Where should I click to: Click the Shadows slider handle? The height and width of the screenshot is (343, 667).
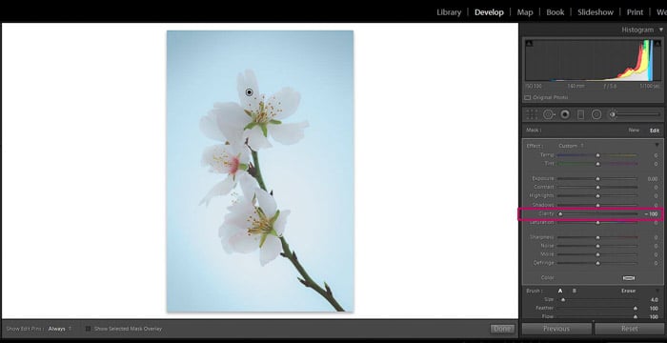(x=597, y=205)
